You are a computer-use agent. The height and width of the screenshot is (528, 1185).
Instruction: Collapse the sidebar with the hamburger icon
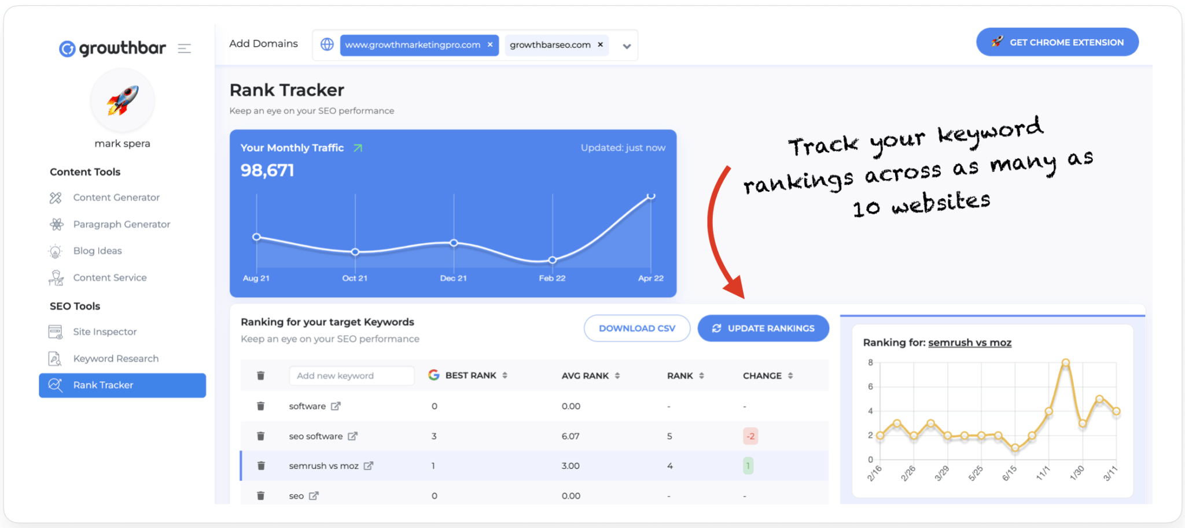185,49
